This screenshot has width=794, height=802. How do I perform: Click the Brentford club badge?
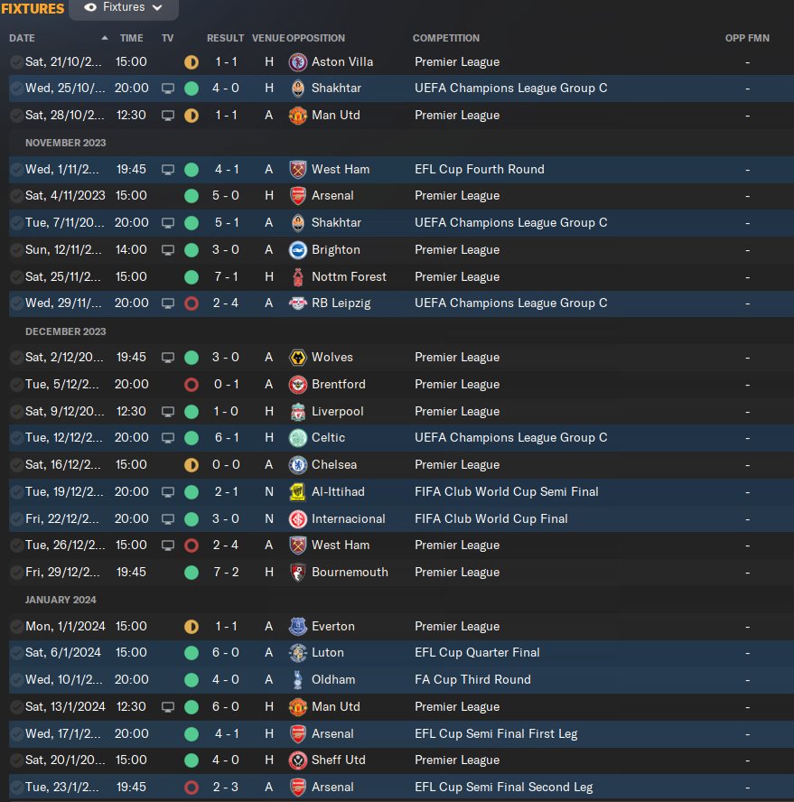[x=298, y=385]
